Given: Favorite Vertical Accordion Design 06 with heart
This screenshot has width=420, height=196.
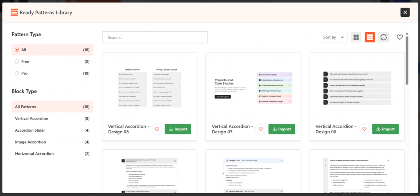Looking at the screenshot, I should [364, 129].
